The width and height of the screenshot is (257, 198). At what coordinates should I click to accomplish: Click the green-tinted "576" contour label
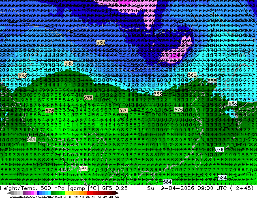tap(179, 110)
